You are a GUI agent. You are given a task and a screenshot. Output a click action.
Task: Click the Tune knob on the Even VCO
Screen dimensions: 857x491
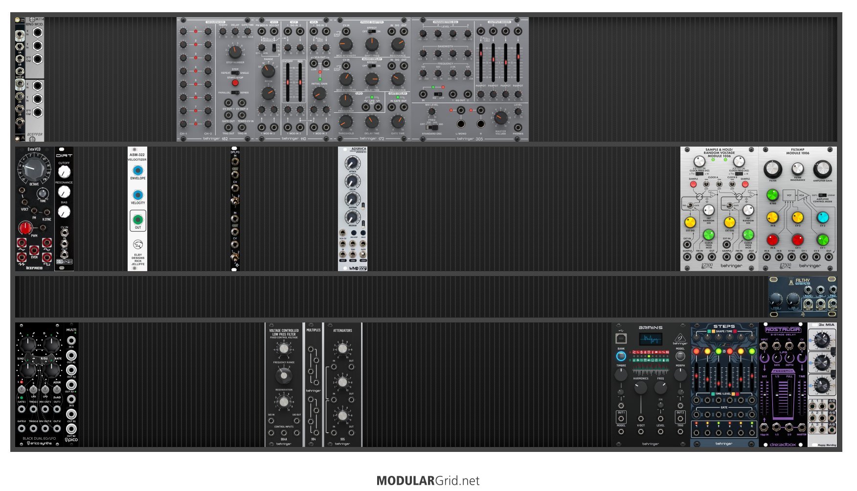[x=43, y=193]
